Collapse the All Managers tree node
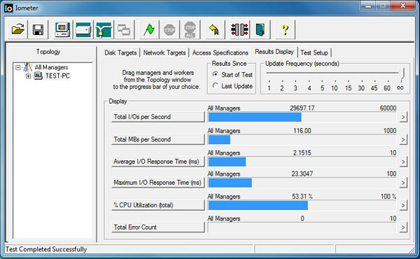The image size is (420, 259). (18, 67)
